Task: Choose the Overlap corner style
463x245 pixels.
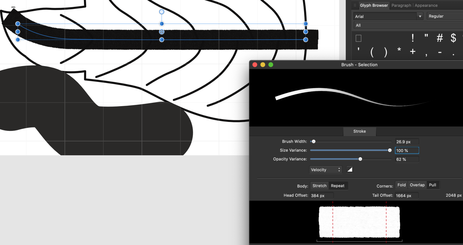Action: (417, 185)
